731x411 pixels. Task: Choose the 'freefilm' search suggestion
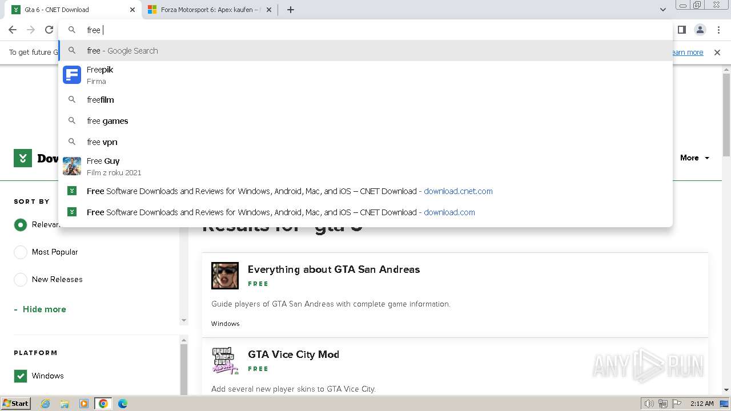click(x=365, y=100)
